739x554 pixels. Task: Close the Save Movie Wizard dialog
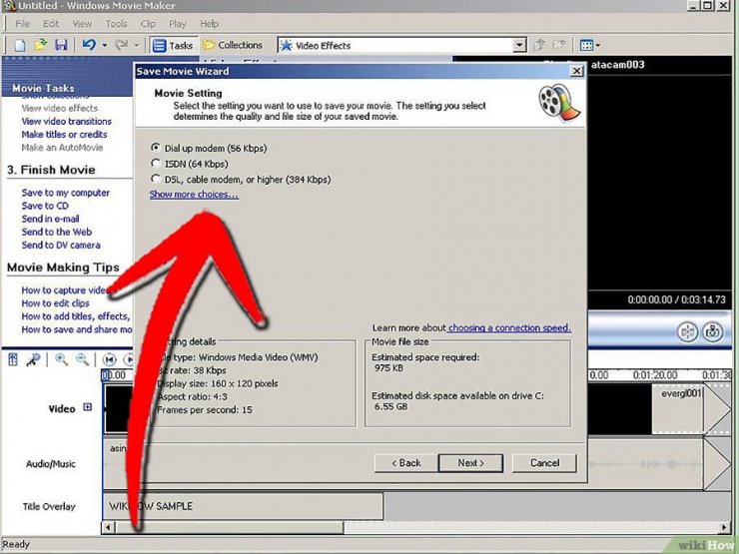click(x=576, y=71)
